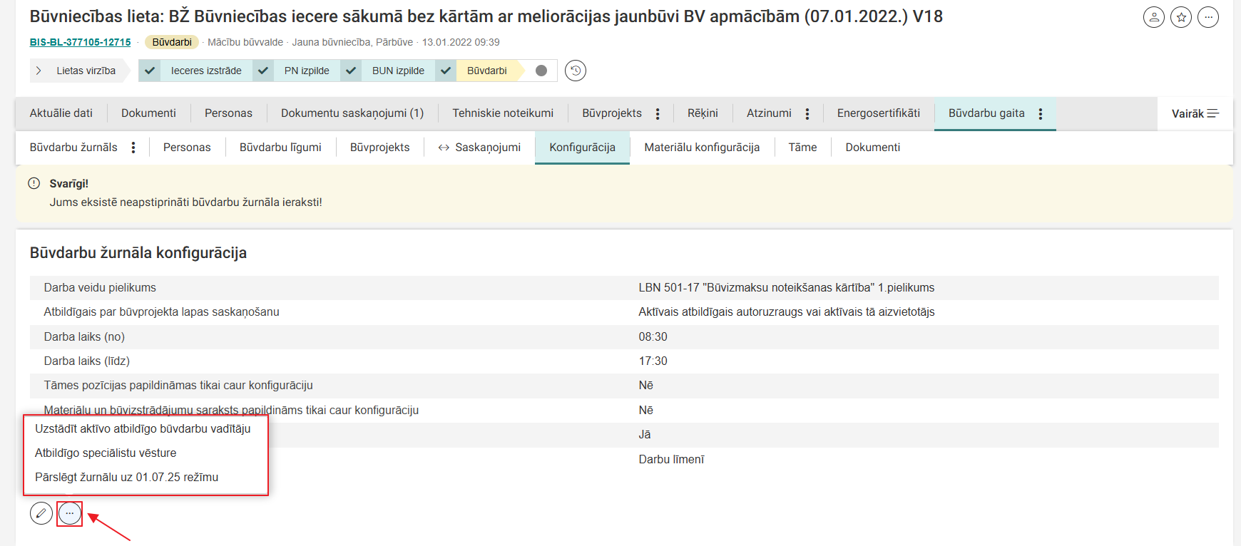
Task: Click highlighted Būvdarbi stage label
Action: point(486,71)
